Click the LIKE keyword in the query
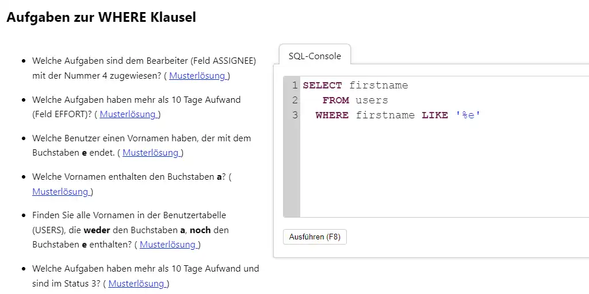Image resolution: width=589 pixels, height=294 pixels. [x=435, y=115]
